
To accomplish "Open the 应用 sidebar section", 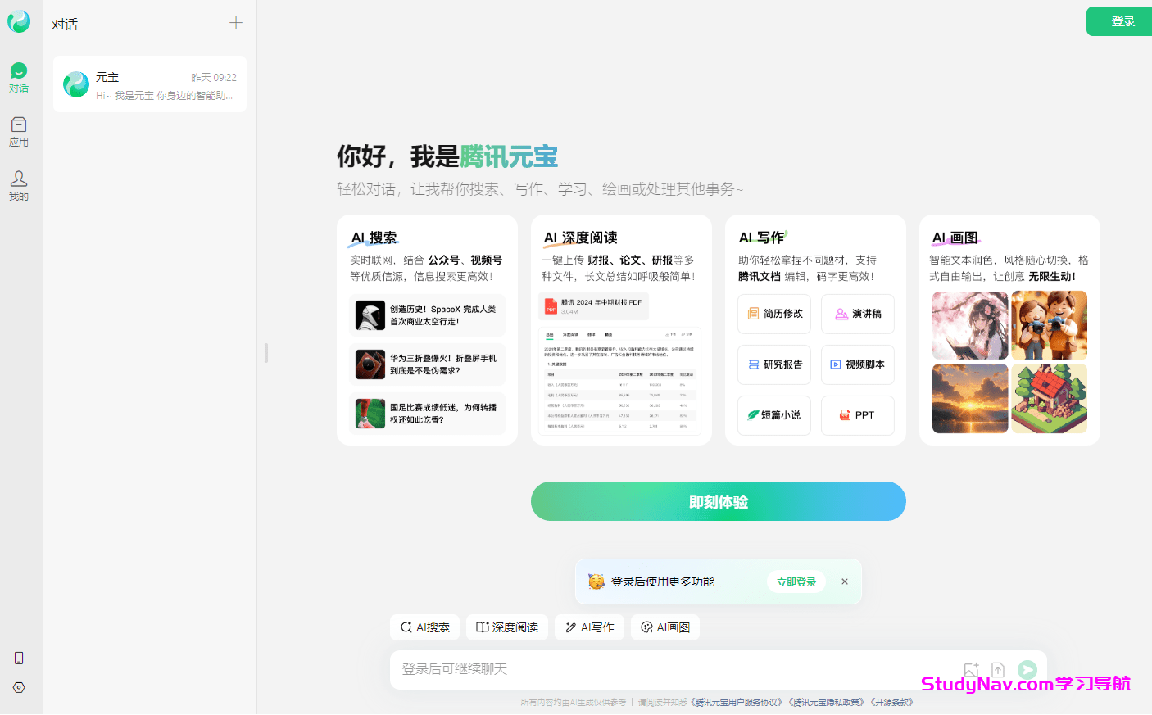I will point(19,132).
